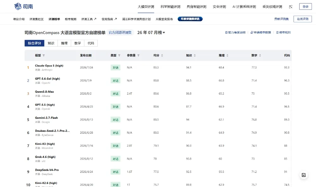Open 榜单规则 in the sub-navigation
316x187 pixels.
click(x=70, y=19)
